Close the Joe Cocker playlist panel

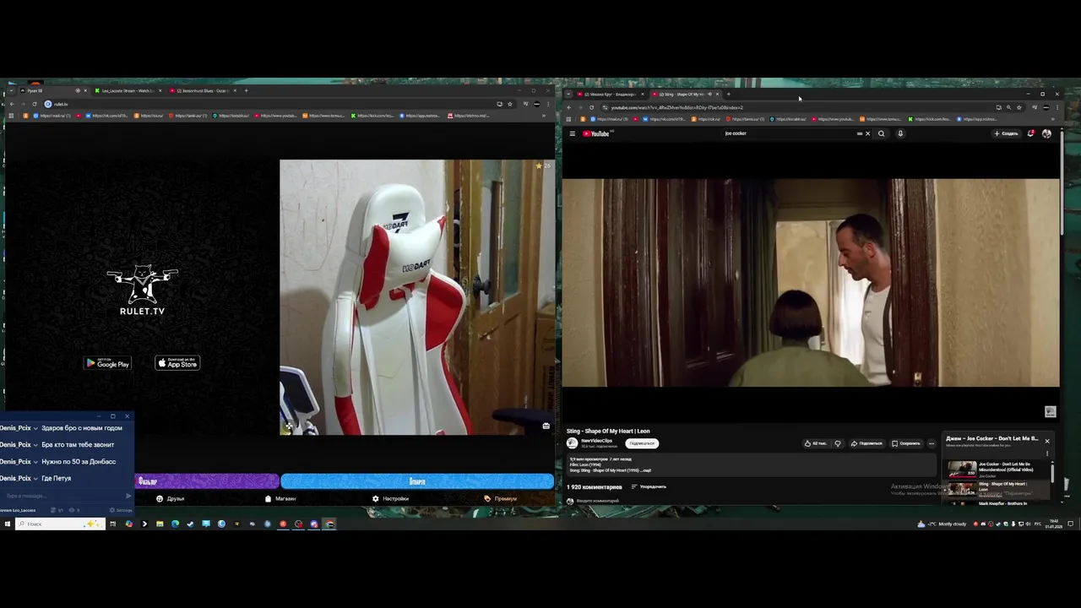(1047, 441)
